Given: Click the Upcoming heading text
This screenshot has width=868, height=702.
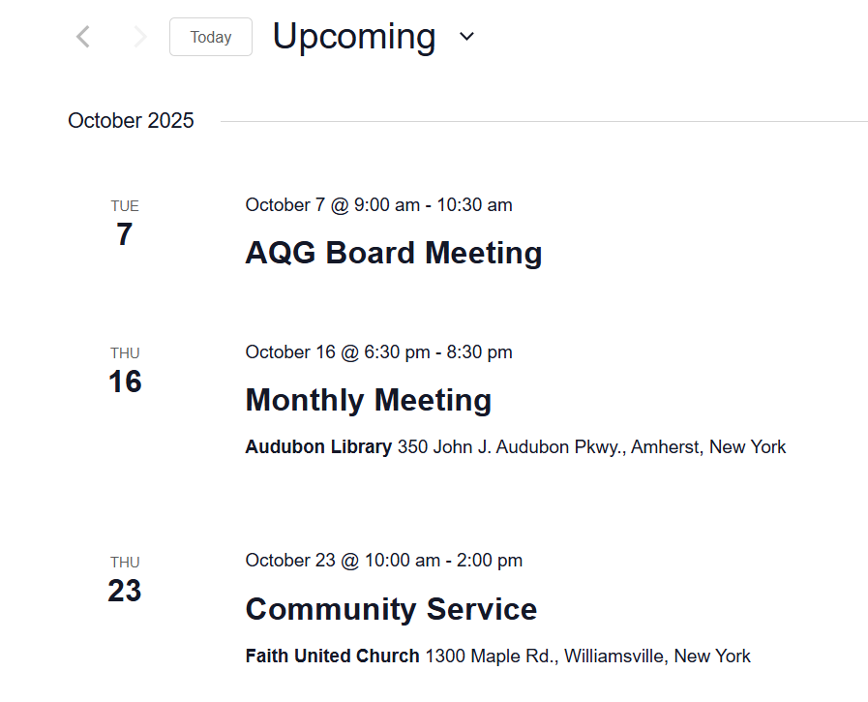Looking at the screenshot, I should [x=353, y=37].
